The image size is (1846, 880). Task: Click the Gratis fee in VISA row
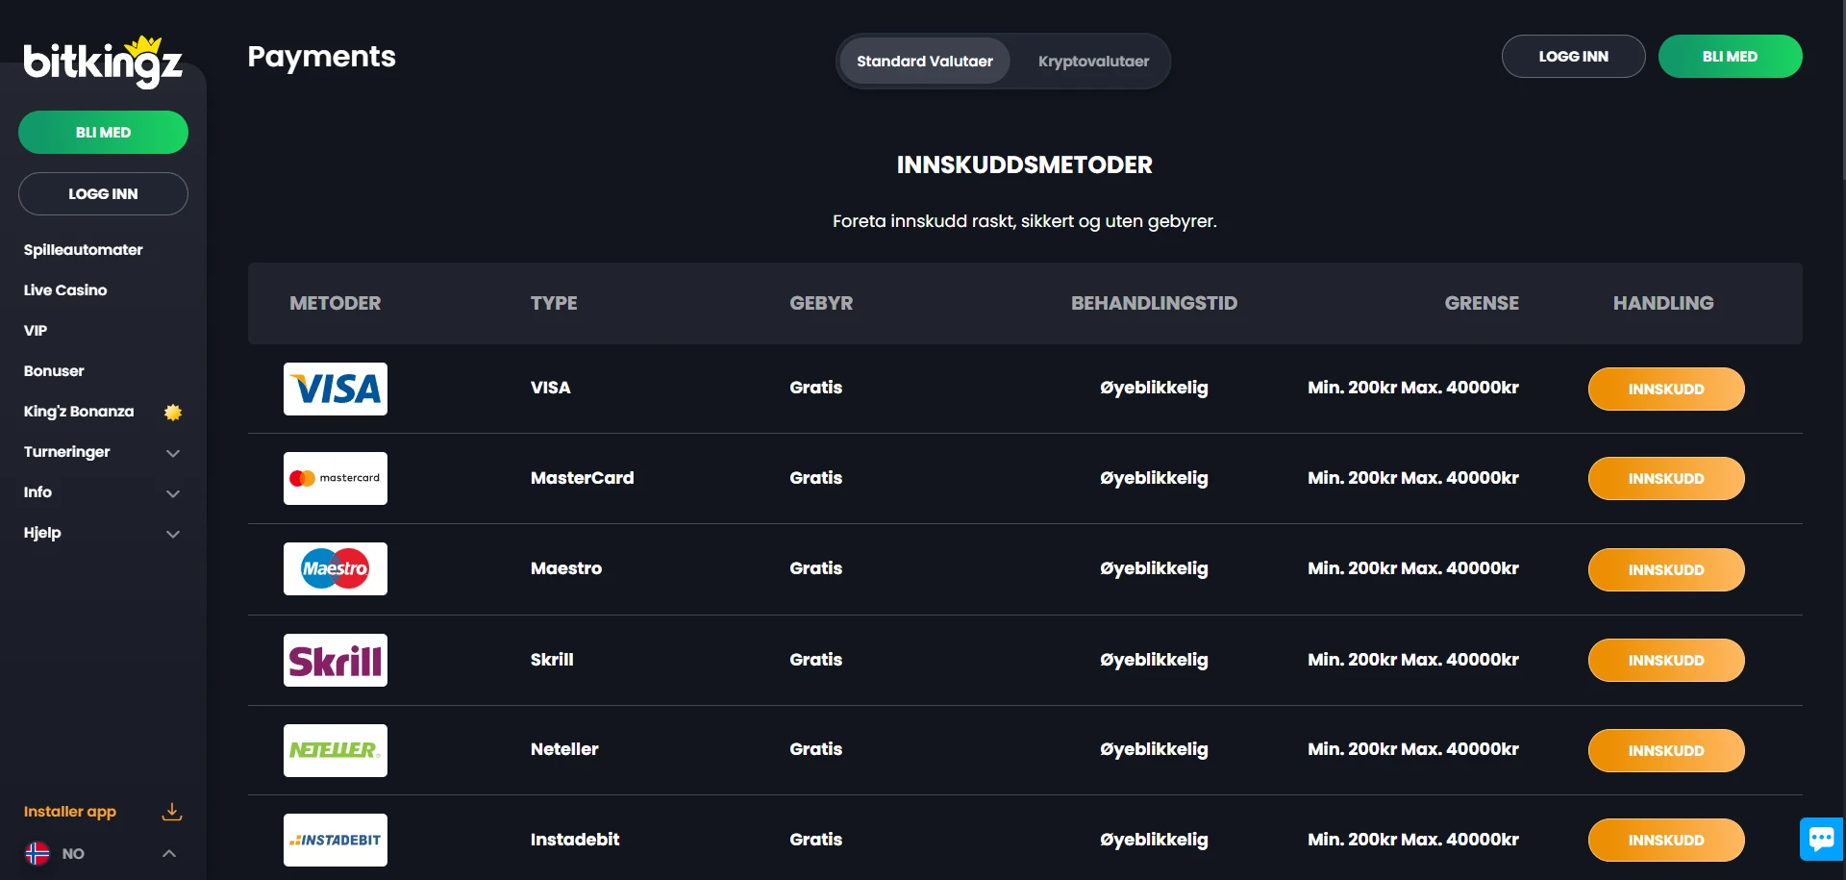point(815,388)
